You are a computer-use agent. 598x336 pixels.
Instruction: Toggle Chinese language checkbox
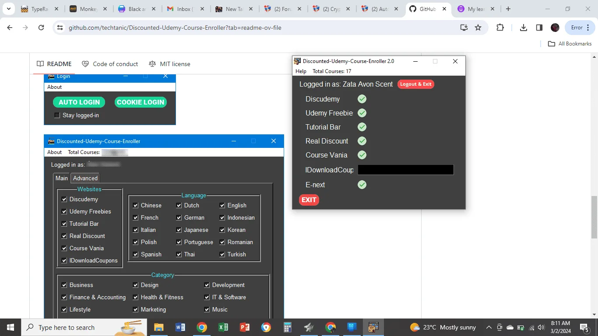136,205
